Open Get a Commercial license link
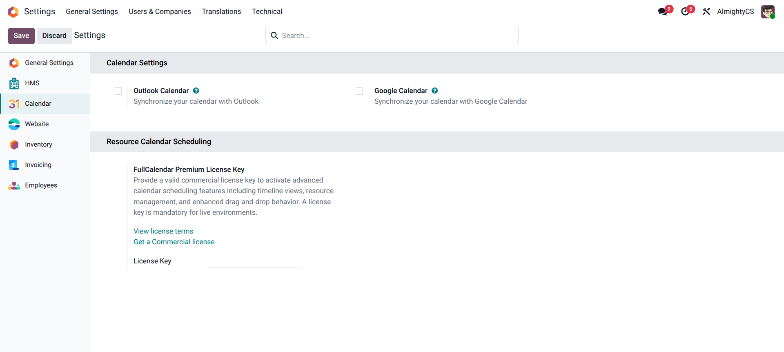This screenshot has height=352, width=784. click(174, 242)
